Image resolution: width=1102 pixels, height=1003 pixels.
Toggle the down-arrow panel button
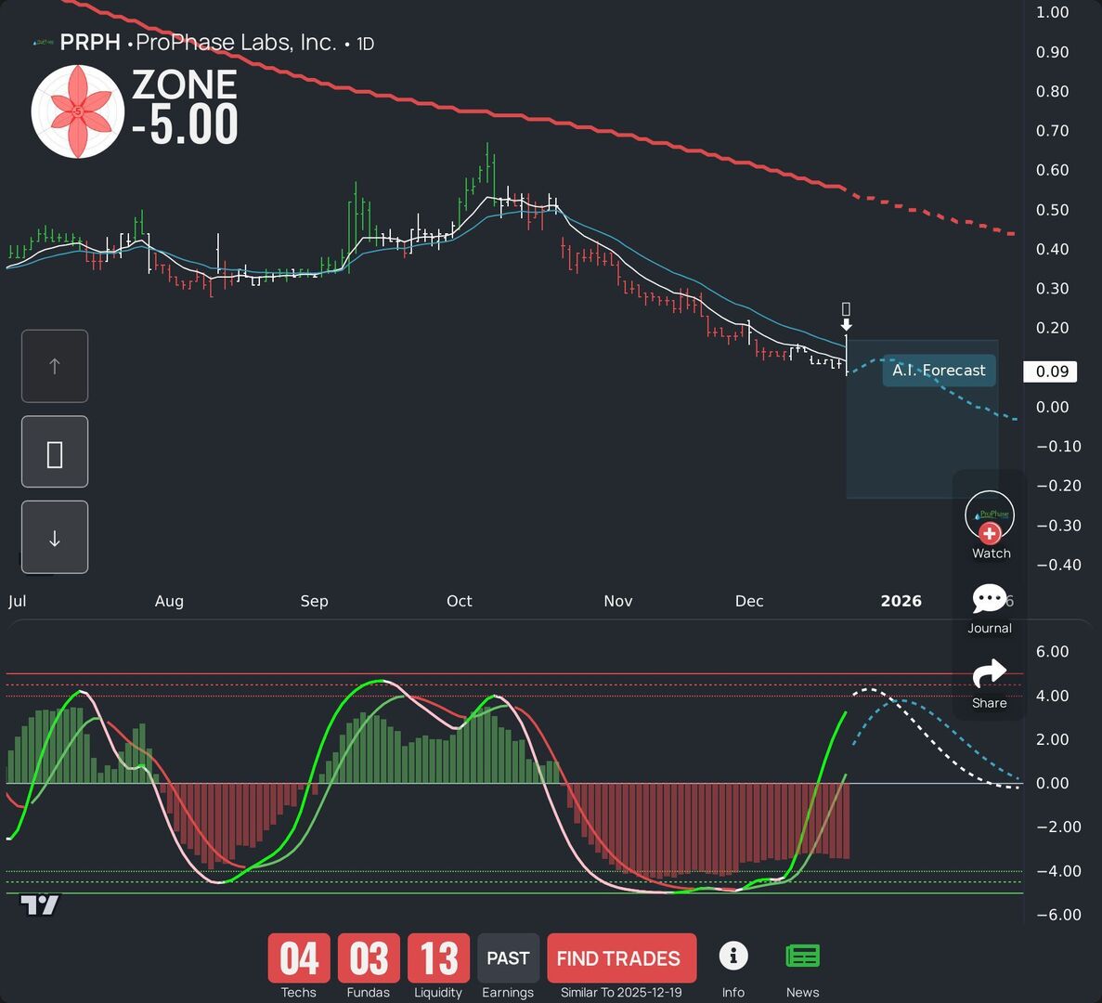(x=55, y=537)
